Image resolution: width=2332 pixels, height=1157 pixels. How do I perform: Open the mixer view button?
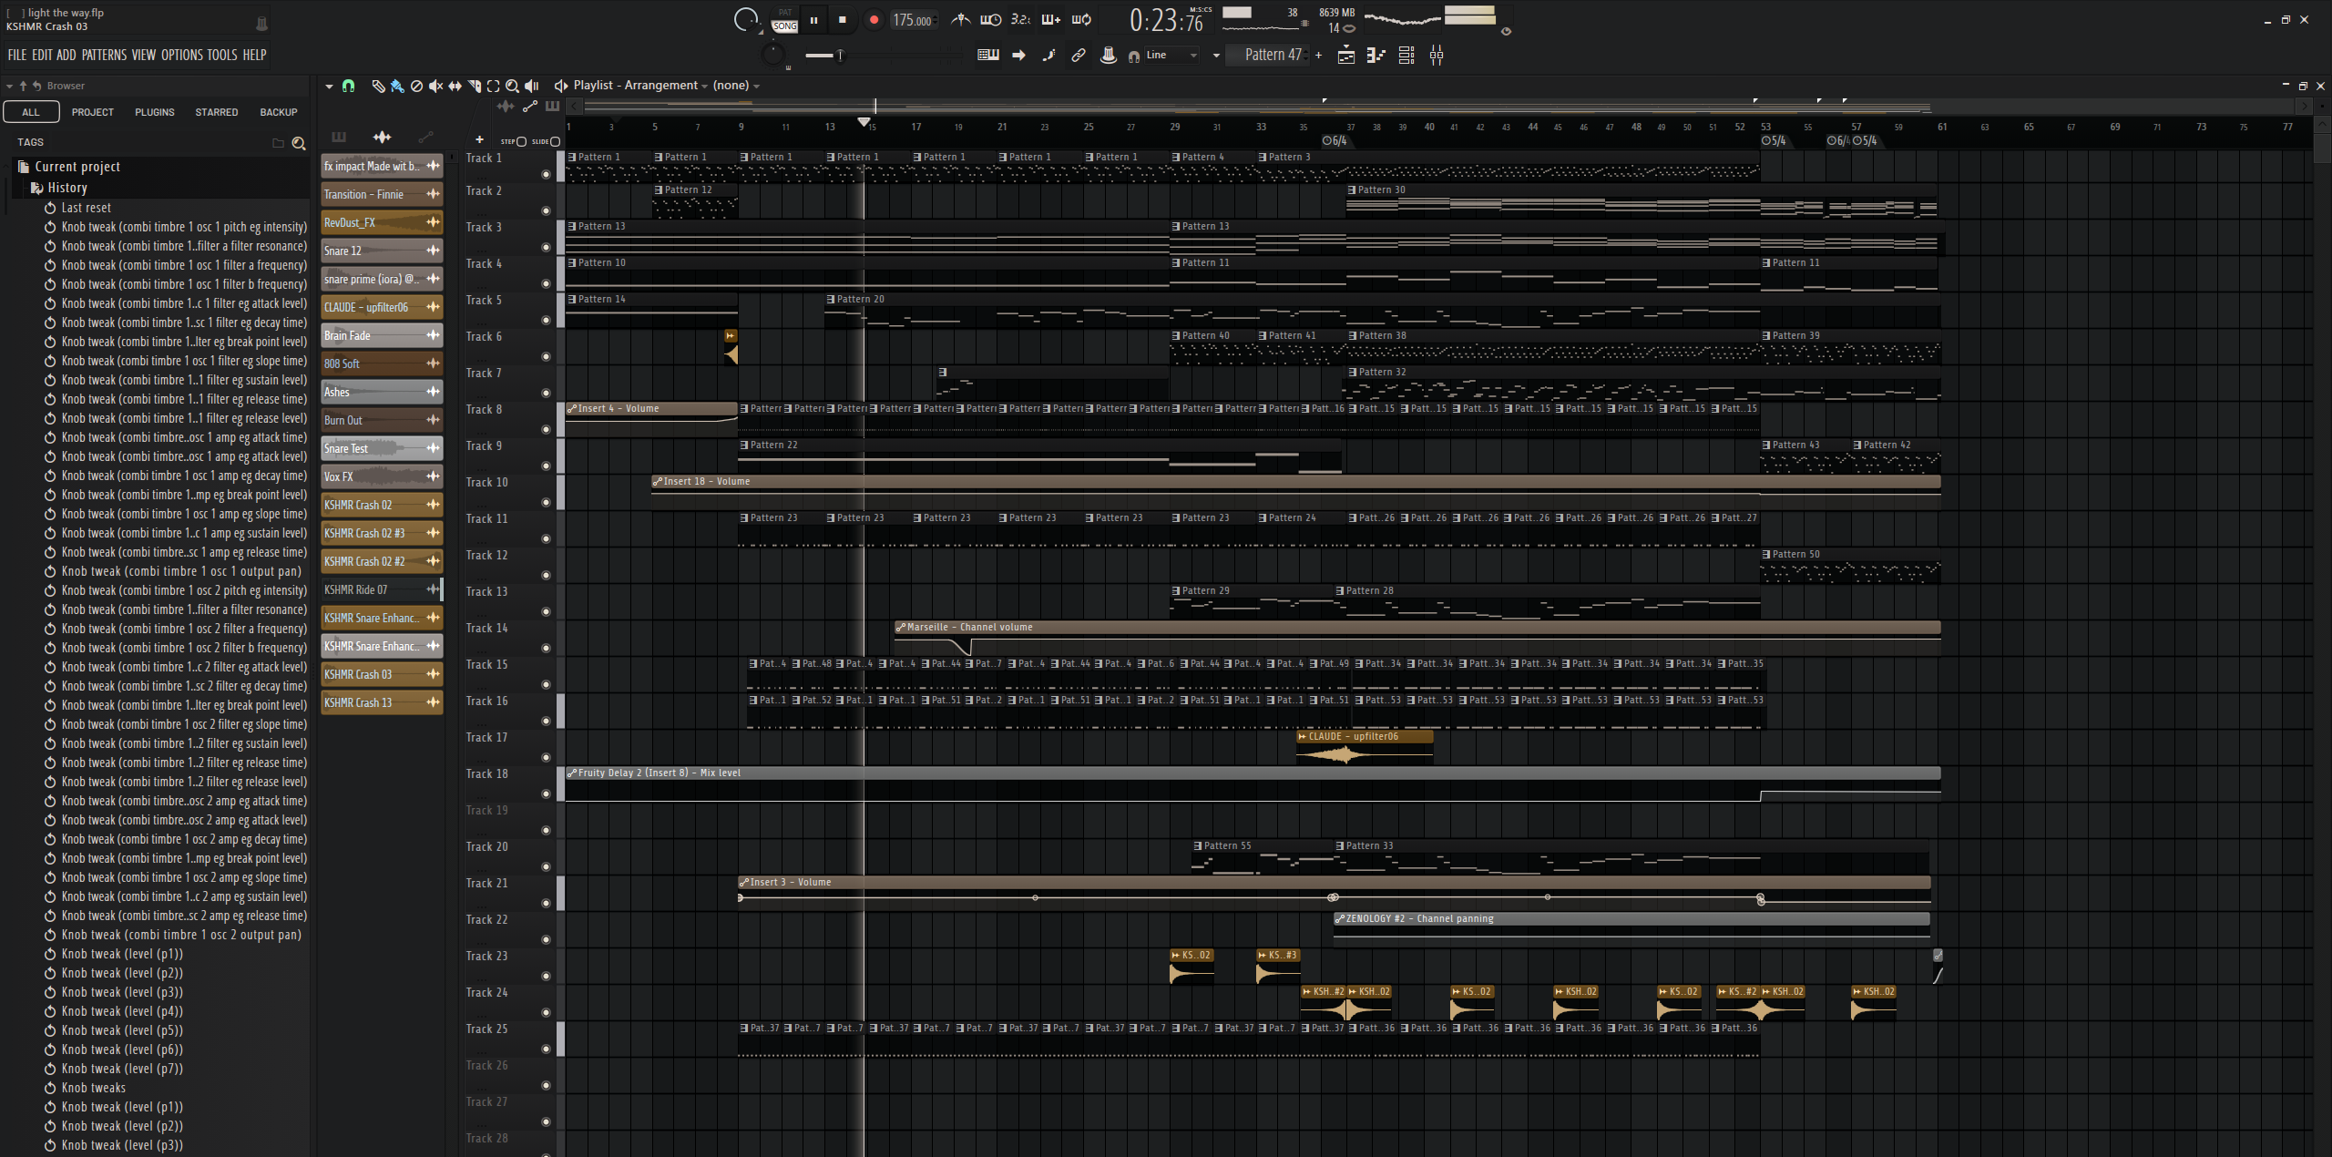point(1437,56)
